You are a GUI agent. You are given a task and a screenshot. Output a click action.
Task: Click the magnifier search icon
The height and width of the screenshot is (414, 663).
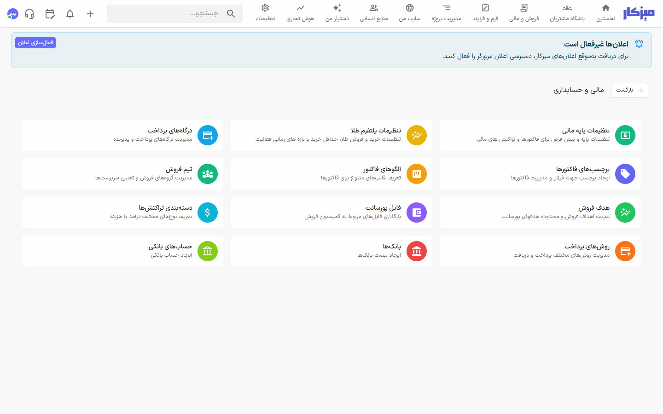pos(231,14)
